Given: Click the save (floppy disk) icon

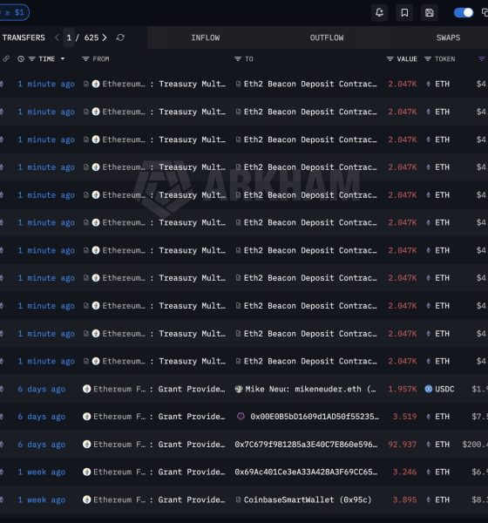Looking at the screenshot, I should (x=430, y=13).
